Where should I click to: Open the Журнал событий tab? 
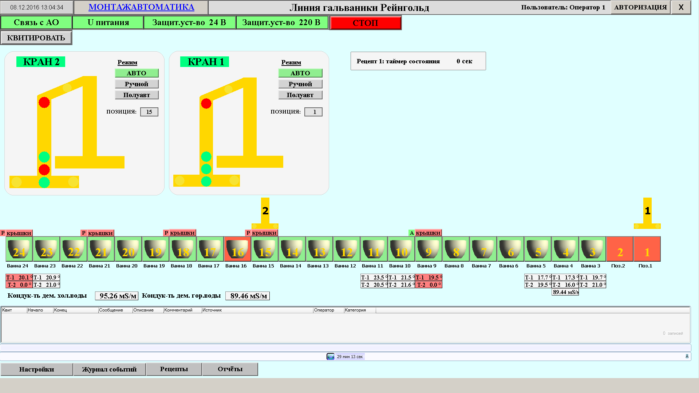click(109, 369)
